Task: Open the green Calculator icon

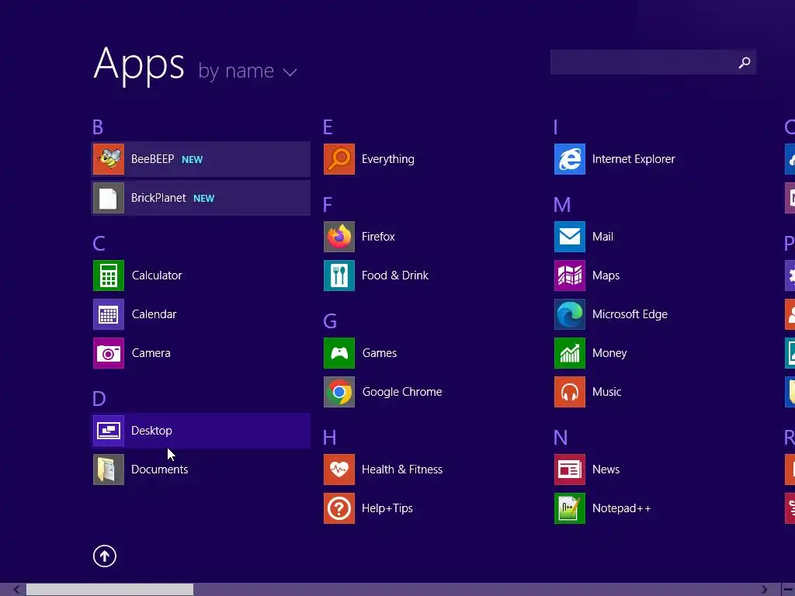Action: tap(109, 275)
